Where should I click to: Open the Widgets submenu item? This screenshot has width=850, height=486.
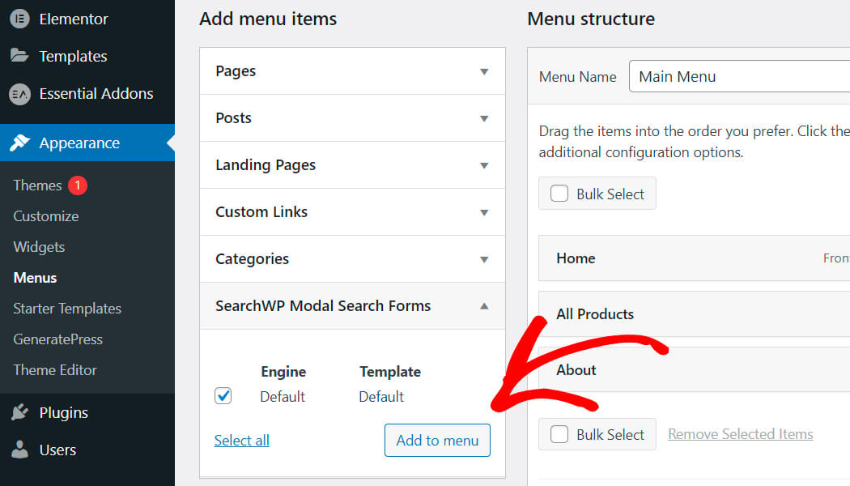point(39,247)
